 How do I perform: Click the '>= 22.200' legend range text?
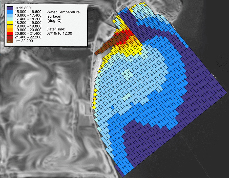click(24, 41)
